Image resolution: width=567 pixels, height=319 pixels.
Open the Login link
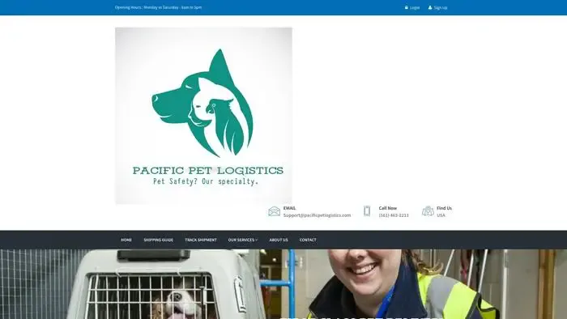415,7
